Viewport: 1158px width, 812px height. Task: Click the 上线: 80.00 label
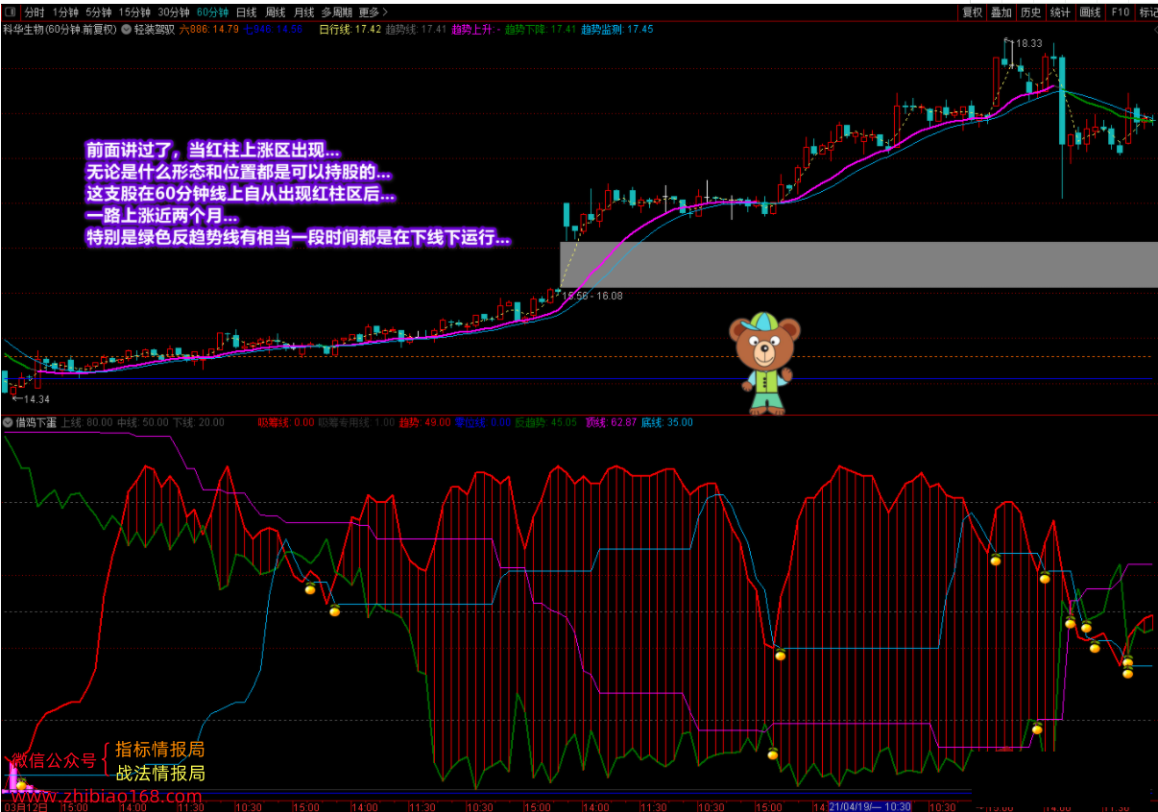(86, 422)
